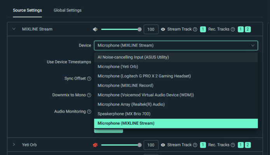
Task: Mute the MIXLINE Stream speaker icon
Action: click(95, 29)
